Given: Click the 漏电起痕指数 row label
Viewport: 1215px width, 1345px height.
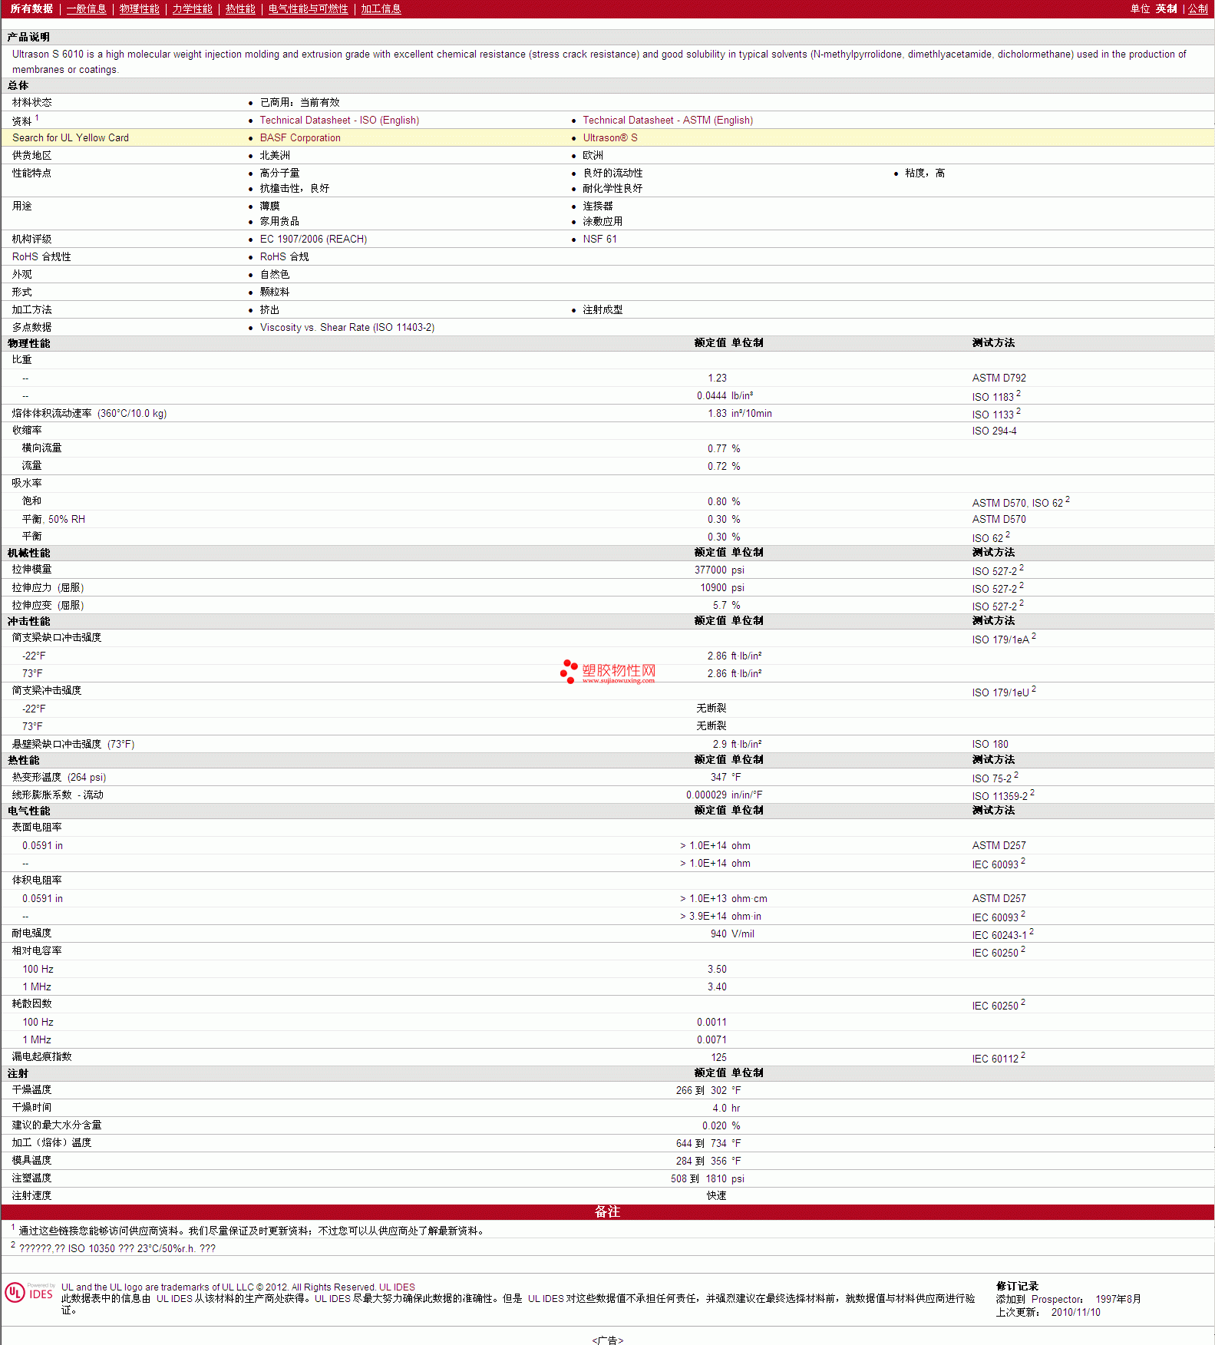Looking at the screenshot, I should [x=41, y=1057].
